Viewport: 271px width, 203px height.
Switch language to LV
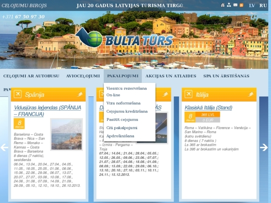(252, 5)
